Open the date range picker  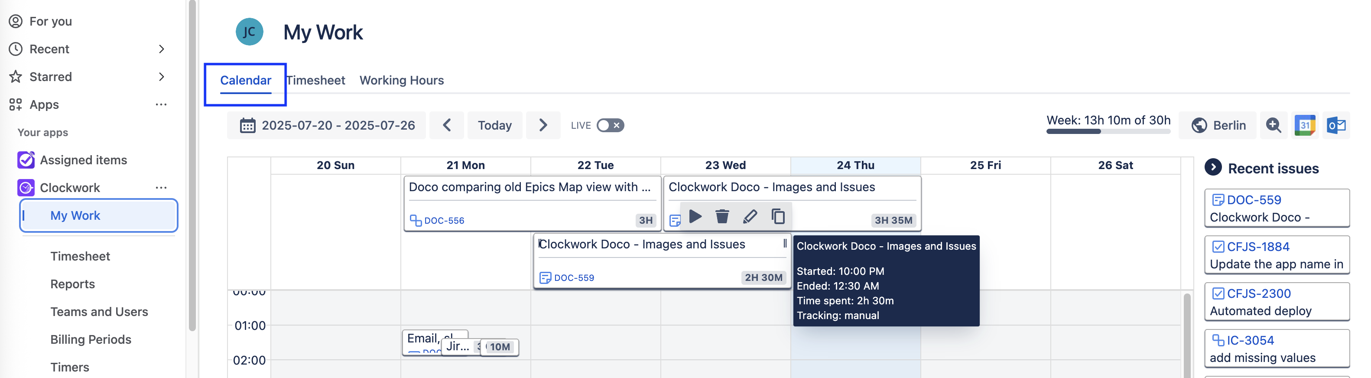[327, 126]
